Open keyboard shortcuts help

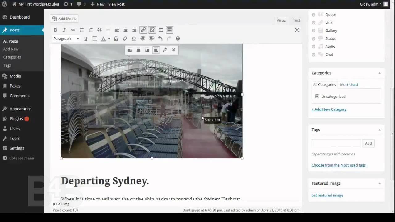pos(178,39)
